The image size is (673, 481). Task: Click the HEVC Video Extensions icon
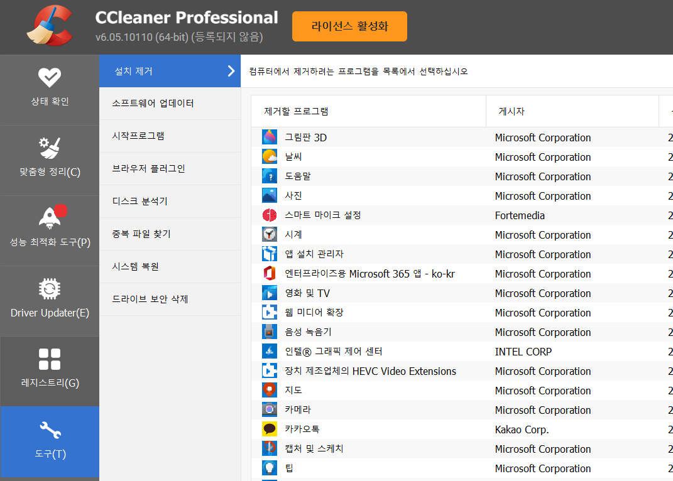pyautogui.click(x=270, y=370)
